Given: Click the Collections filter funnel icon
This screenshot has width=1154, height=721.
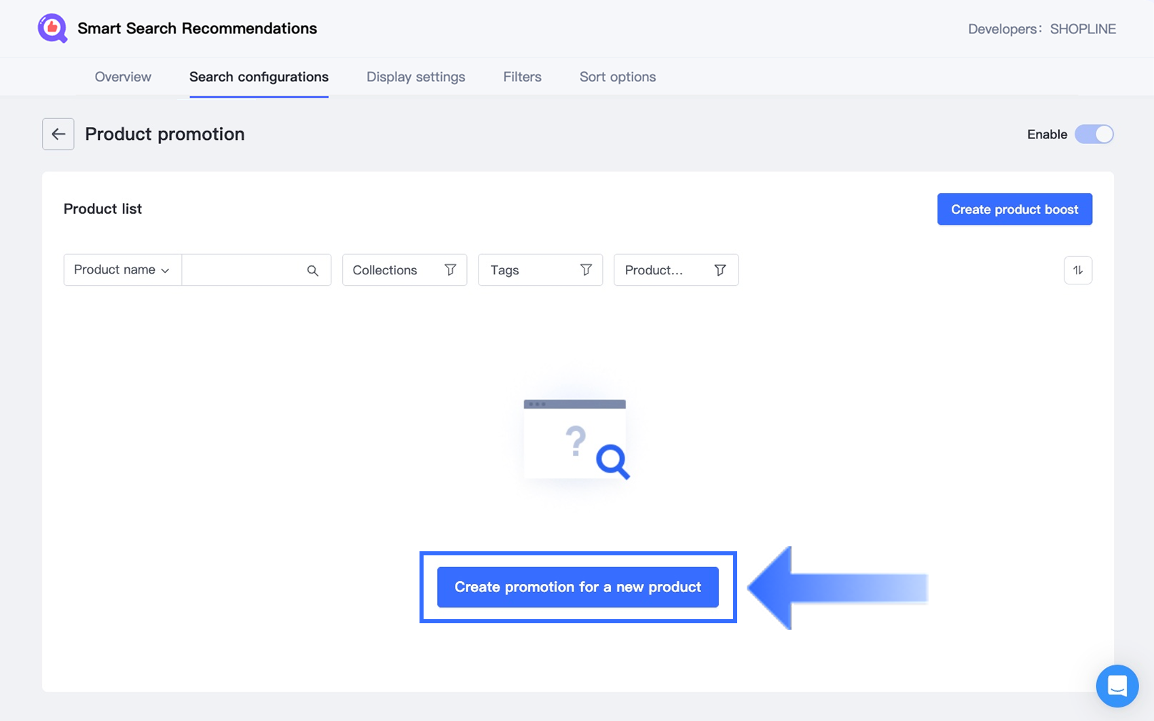Looking at the screenshot, I should tap(450, 270).
